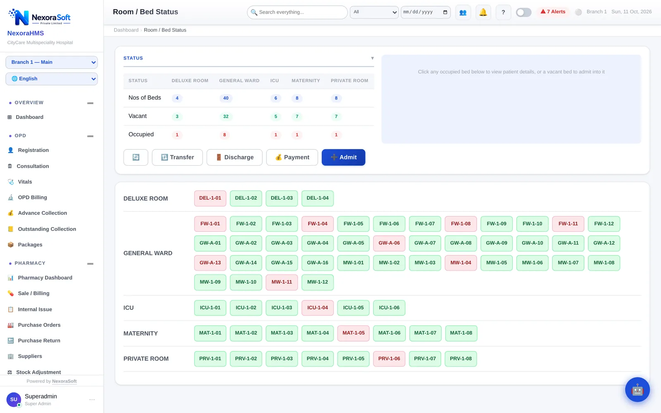Click the NexoraSoft logo
Screen dimensions: 661x413
pos(40,17)
